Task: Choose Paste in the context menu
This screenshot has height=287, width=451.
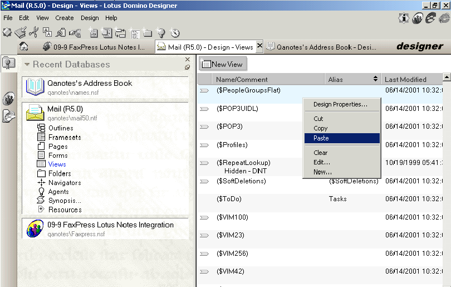Action: point(342,138)
